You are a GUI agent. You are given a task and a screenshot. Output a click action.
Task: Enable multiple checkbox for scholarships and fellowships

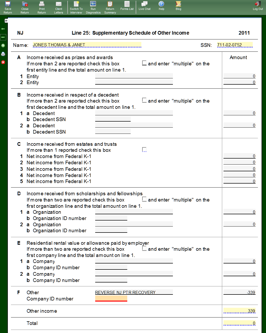pos(144,199)
